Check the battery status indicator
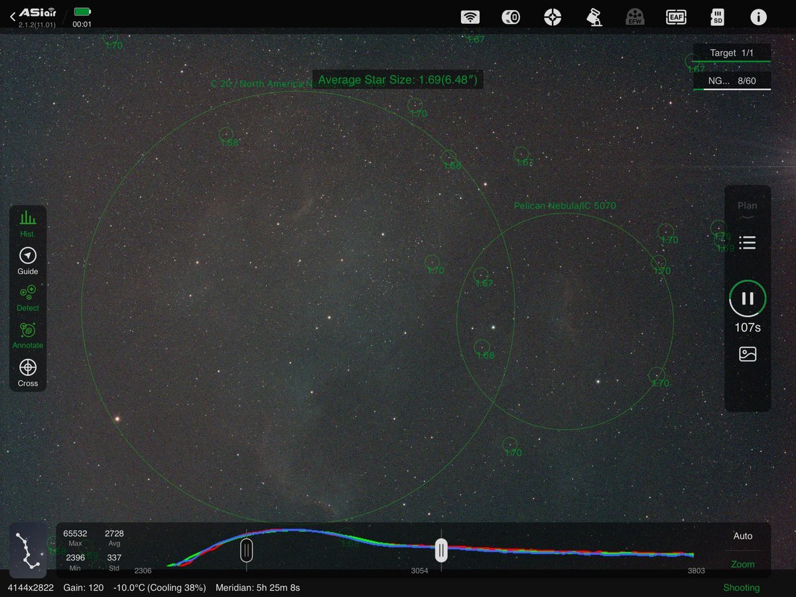The image size is (796, 597). click(x=82, y=12)
